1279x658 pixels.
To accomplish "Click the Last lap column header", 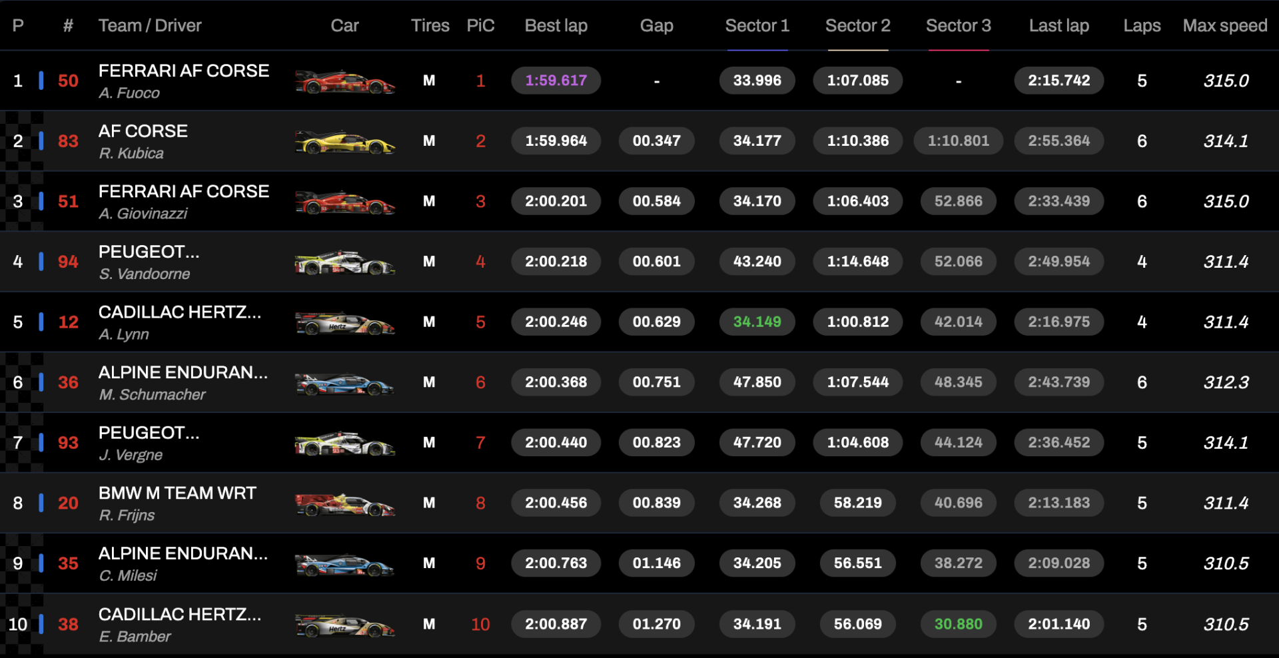I will tap(1059, 26).
